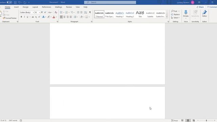Apply Heading 1 style
The height and width of the screenshot is (122, 217).
[x=120, y=14]
